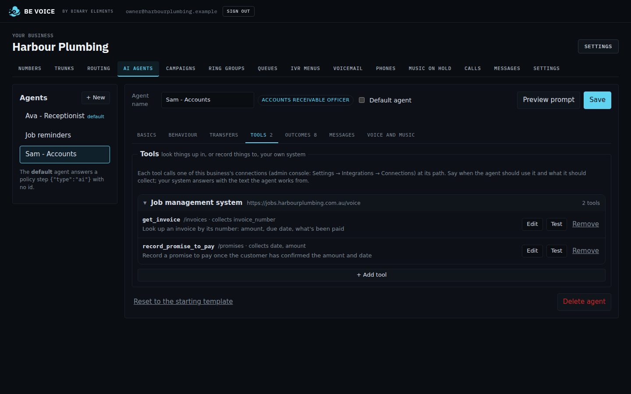Edit the Agent name input field
Screen dimensions: 631x394
tap(208, 100)
